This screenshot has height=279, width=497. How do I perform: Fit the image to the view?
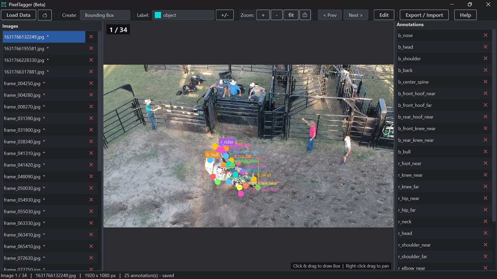pos(291,15)
